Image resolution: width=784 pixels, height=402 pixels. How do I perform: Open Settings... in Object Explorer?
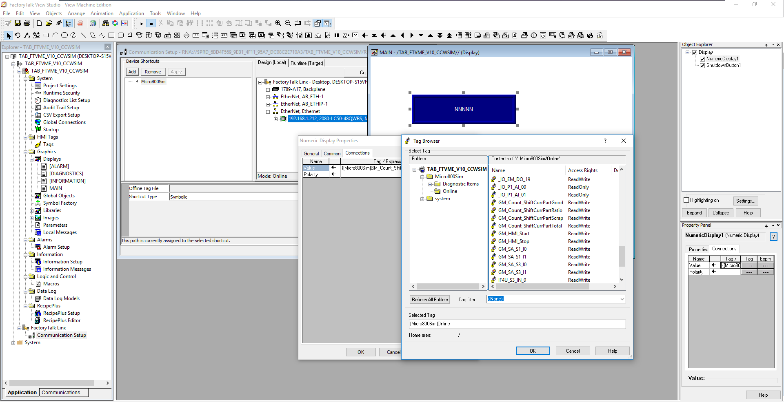coord(746,201)
